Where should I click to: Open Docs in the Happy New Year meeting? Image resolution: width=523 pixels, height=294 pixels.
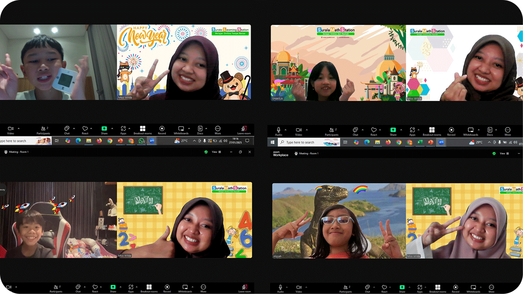pyautogui.click(x=200, y=130)
